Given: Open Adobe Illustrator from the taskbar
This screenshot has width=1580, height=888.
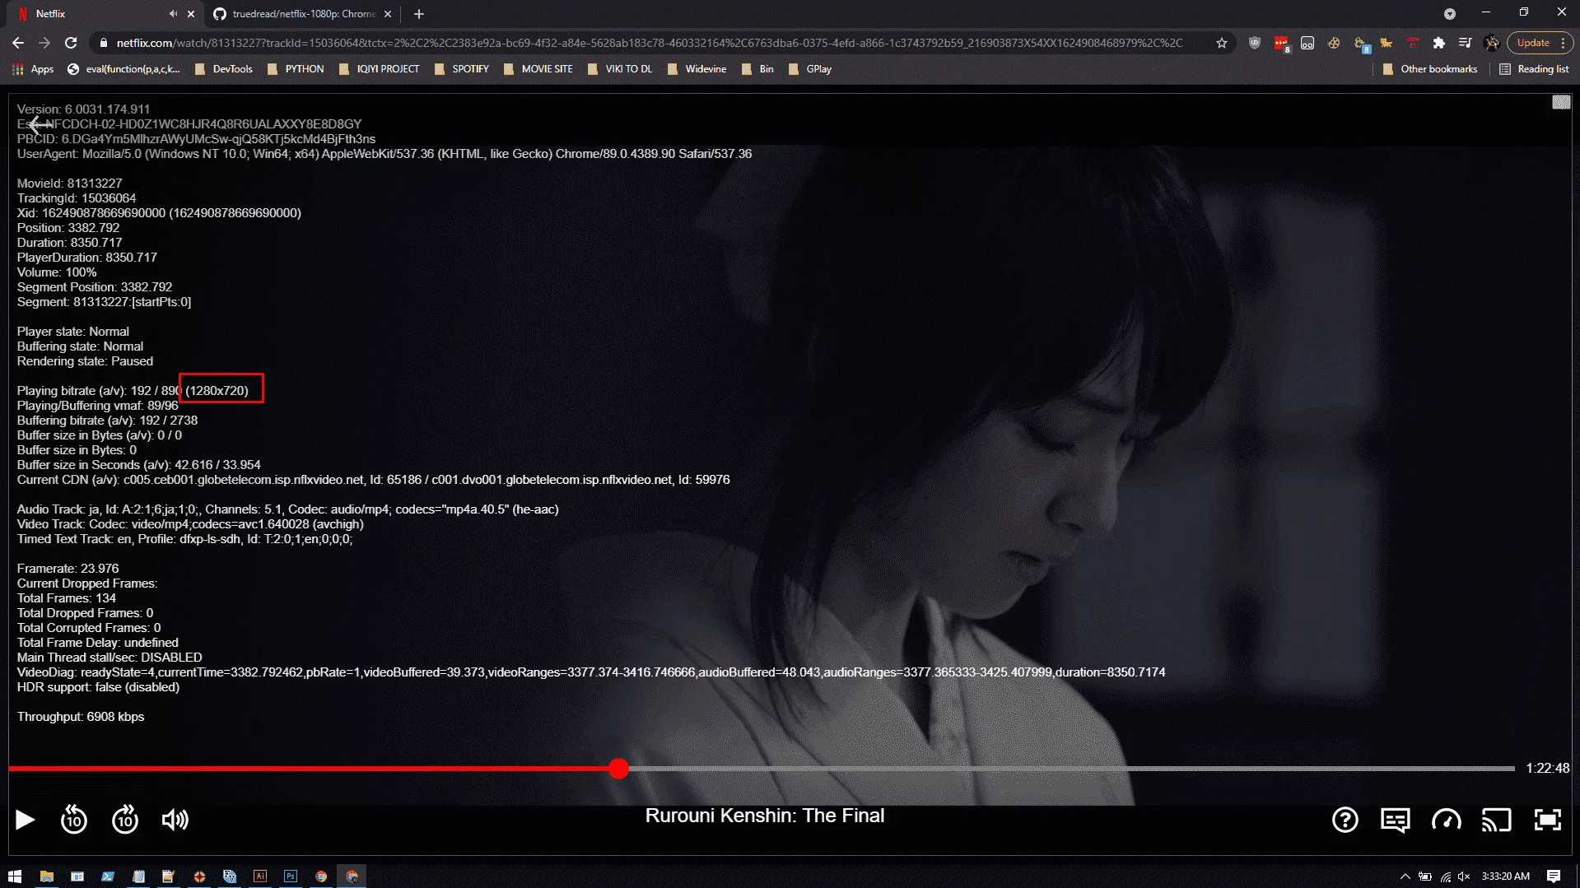Looking at the screenshot, I should click(x=260, y=876).
